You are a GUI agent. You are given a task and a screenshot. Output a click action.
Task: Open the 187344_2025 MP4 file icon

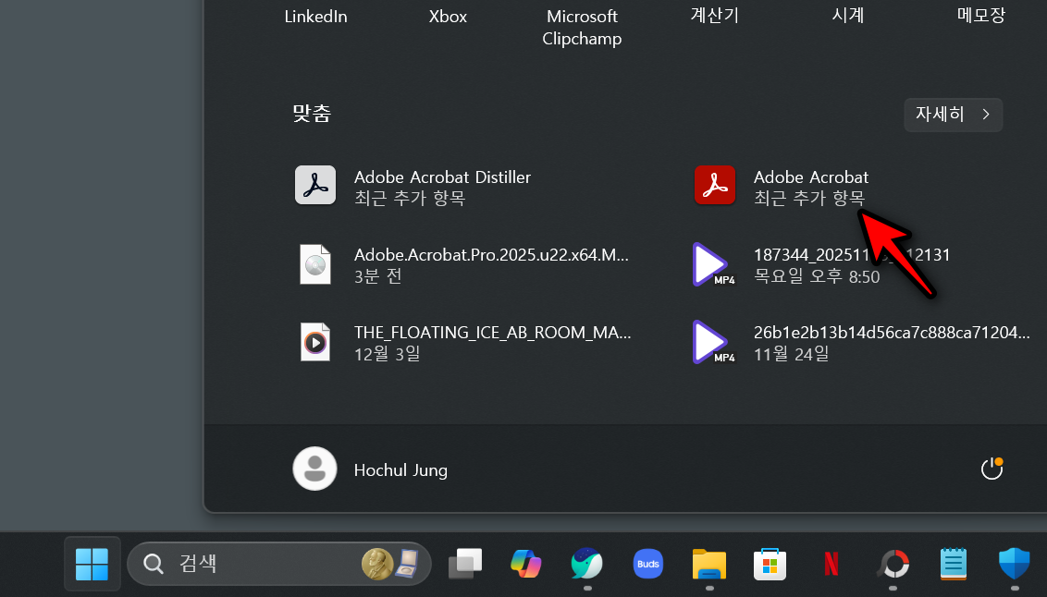point(713,264)
